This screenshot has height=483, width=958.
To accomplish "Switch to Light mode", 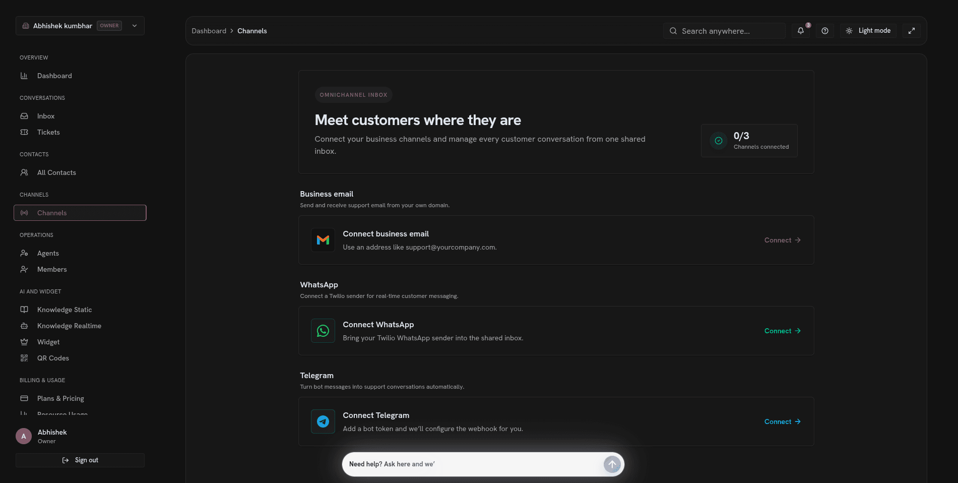I will click(868, 31).
